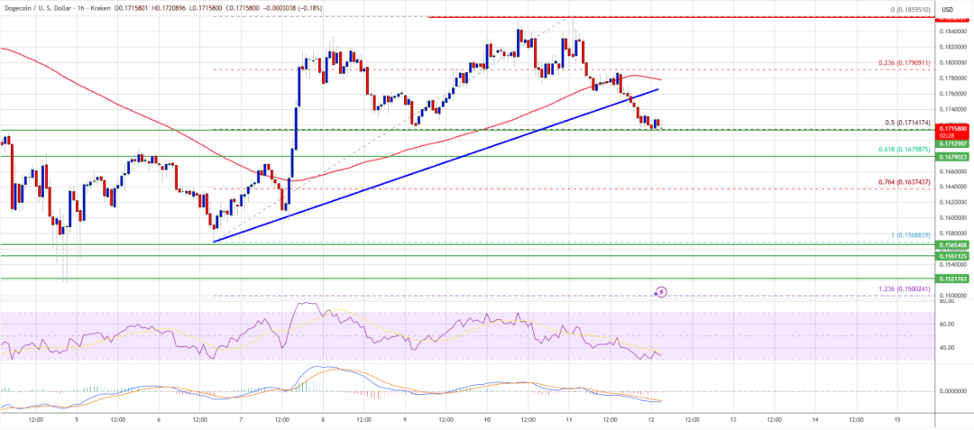Click the green 0.1679023 price level tag

coord(954,156)
